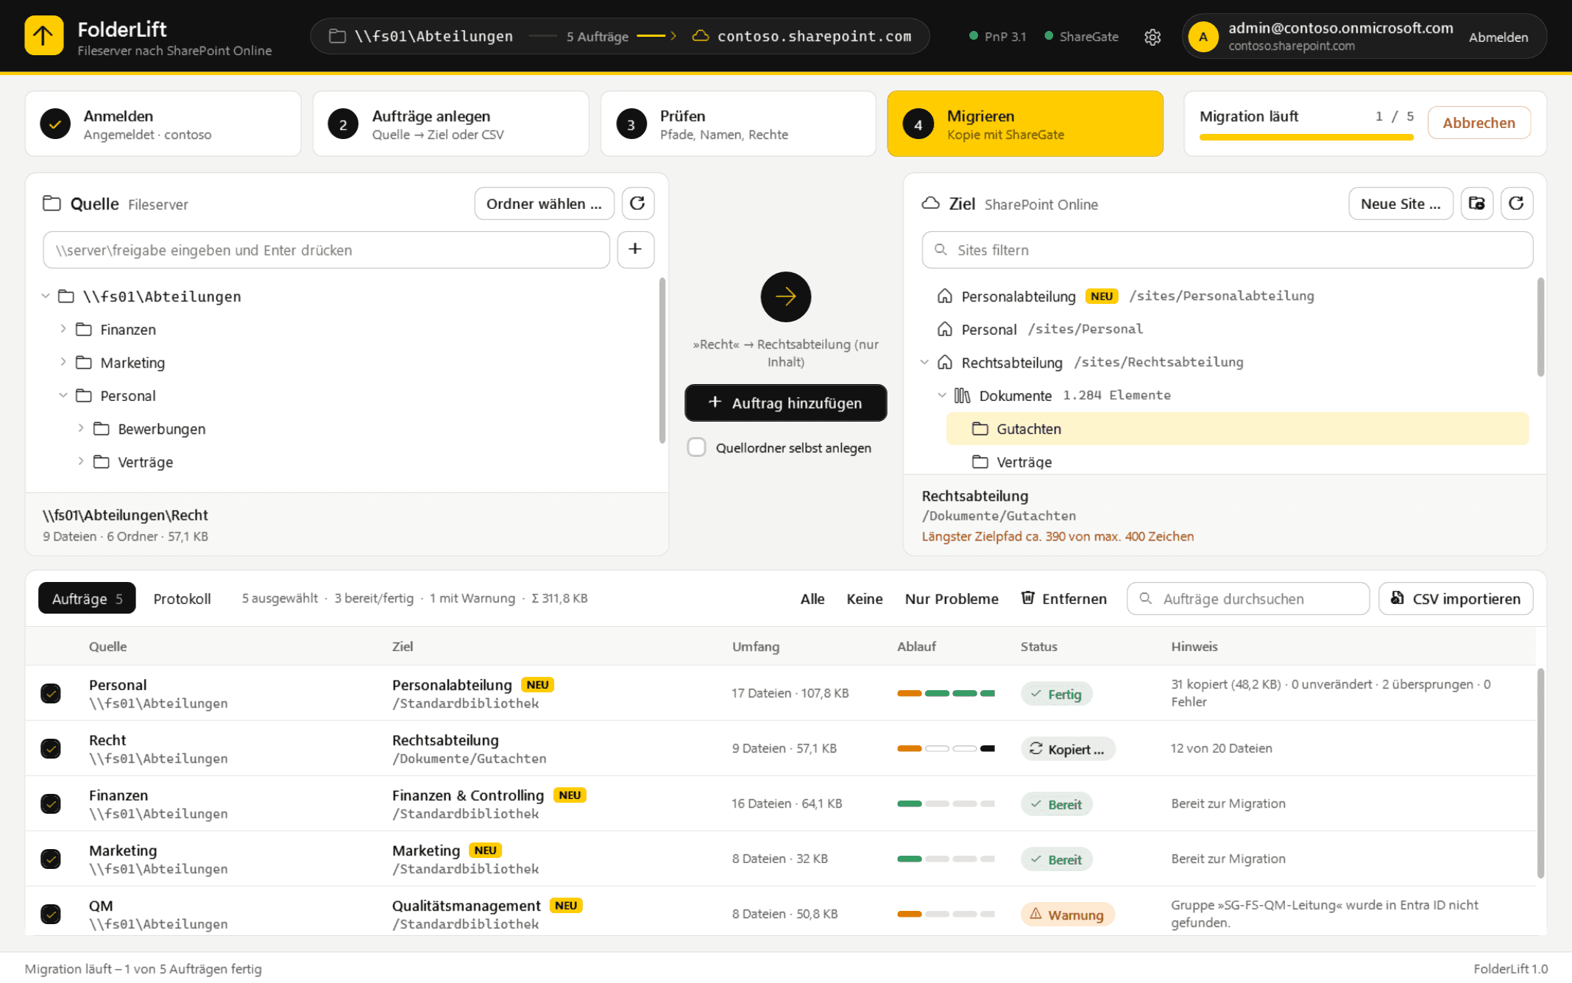Viewport: 1572px width, 983px height.
Task: Focus the \\server\freigabe path input
Action: point(326,250)
